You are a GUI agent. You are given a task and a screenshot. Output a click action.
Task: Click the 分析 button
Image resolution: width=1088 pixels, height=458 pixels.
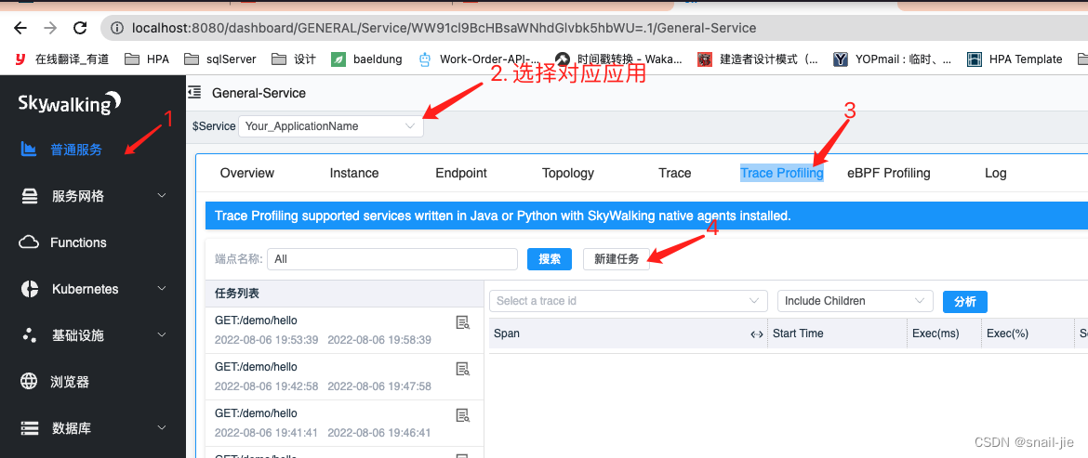coord(965,301)
